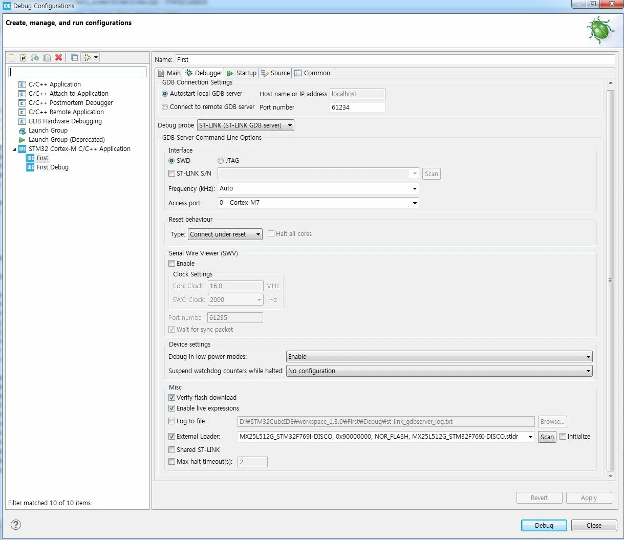
Task: Switch to the Startup tab
Action: click(242, 73)
